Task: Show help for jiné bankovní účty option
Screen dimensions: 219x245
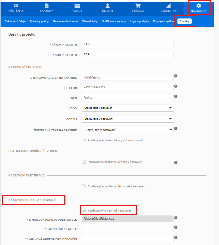Action: (x=176, y=163)
